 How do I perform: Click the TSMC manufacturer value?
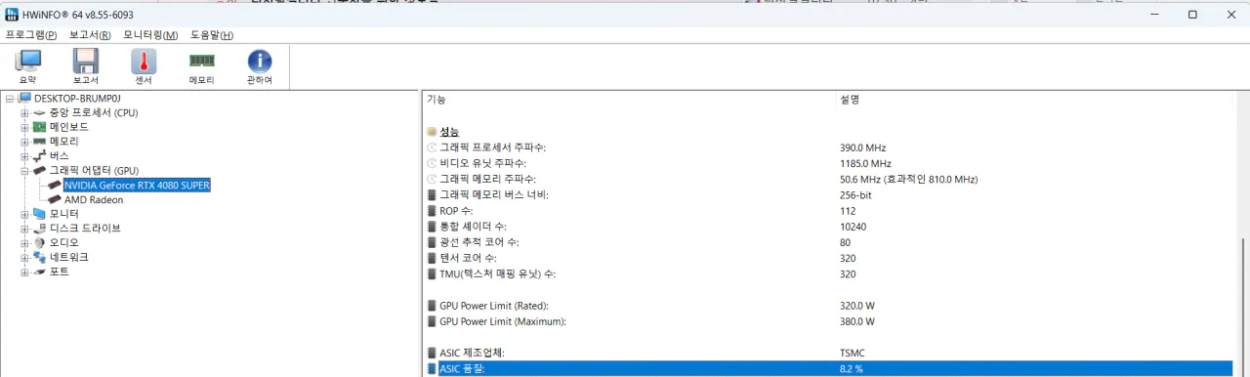tap(853, 353)
